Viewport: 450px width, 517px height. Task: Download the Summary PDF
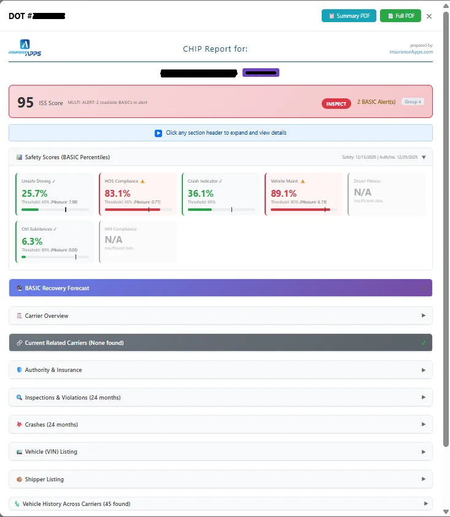point(349,16)
